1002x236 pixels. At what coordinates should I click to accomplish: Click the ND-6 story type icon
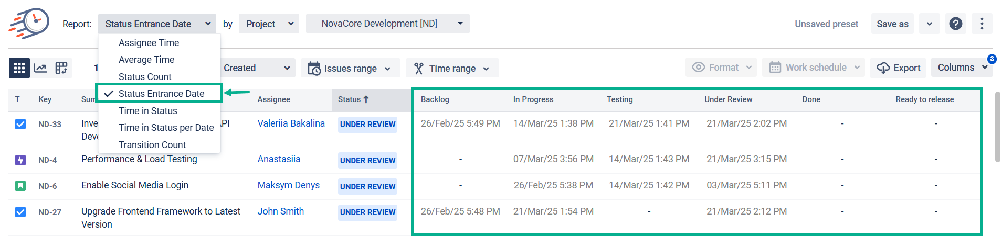pos(20,186)
